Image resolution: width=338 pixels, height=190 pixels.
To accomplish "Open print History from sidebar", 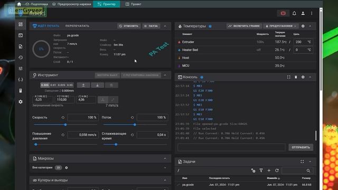I will (21, 58).
